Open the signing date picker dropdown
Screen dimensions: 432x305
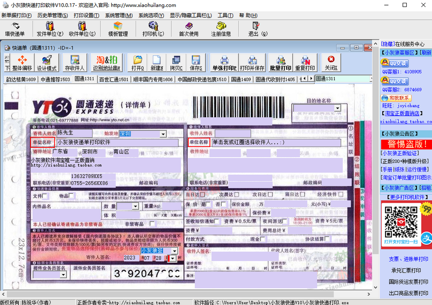[x=172, y=258]
